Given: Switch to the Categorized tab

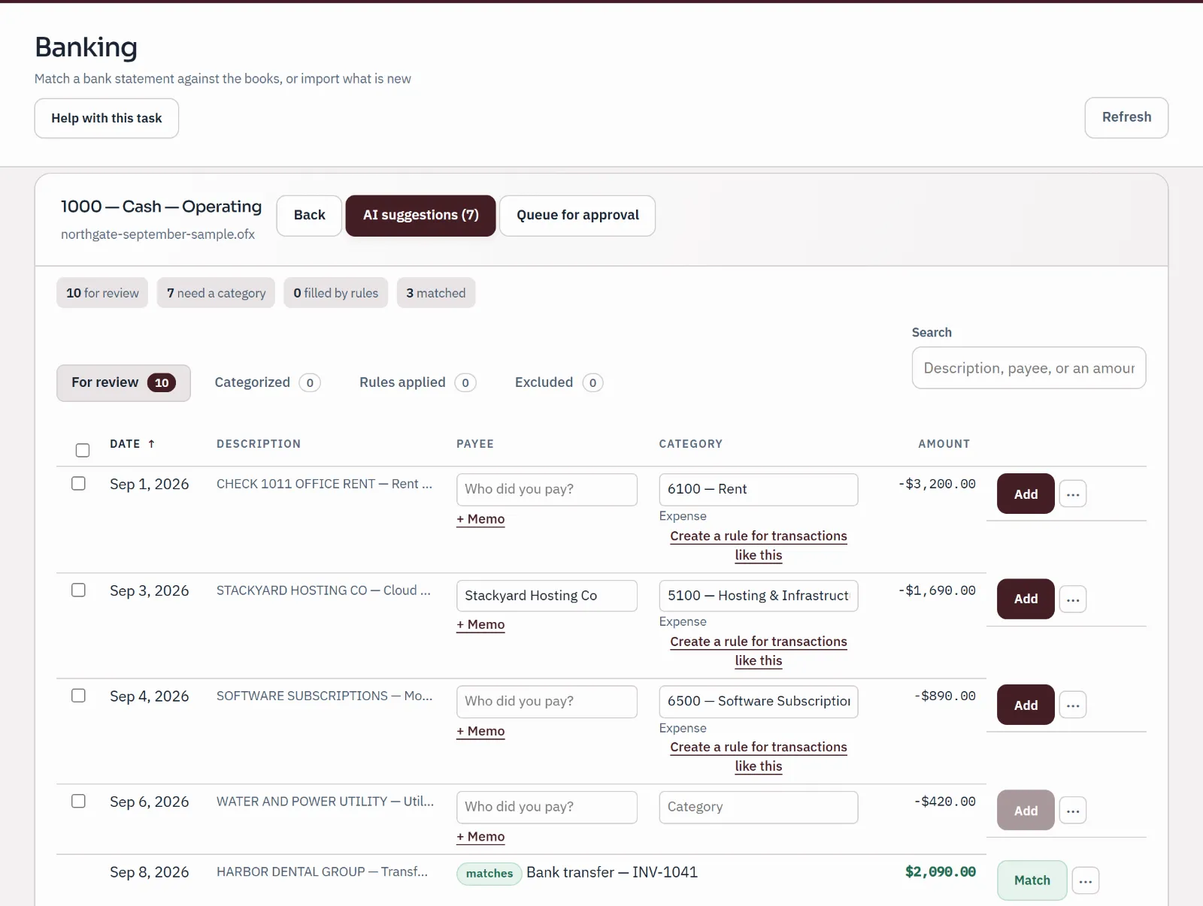Looking at the screenshot, I should coord(267,383).
